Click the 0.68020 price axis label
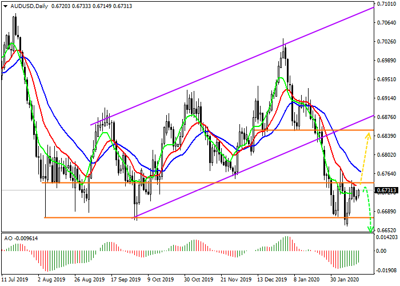400x286 pixels. 386,154
